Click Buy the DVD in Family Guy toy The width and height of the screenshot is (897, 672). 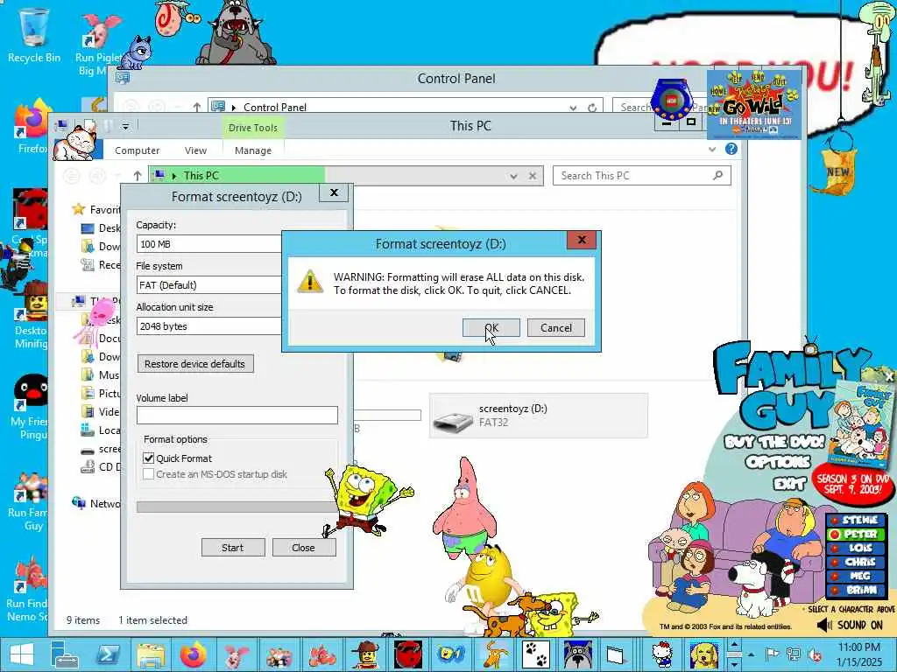pos(774,442)
